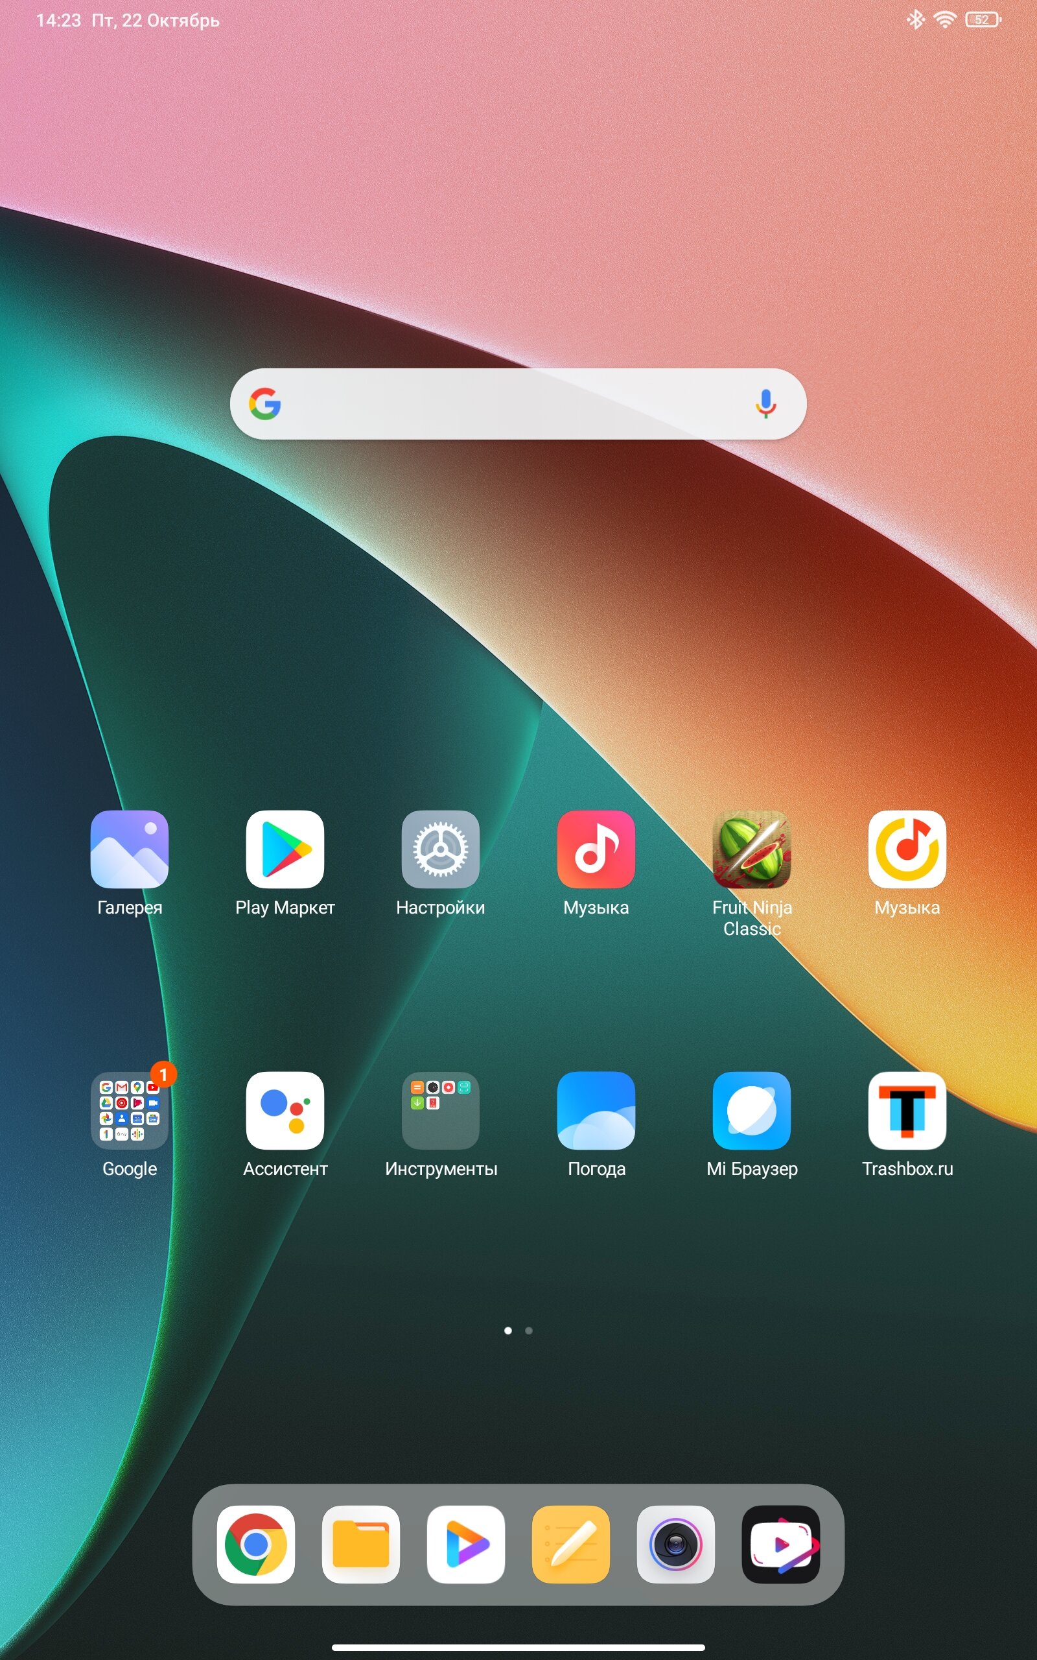
Task: Start voice search with microphone icon
Action: pos(765,404)
